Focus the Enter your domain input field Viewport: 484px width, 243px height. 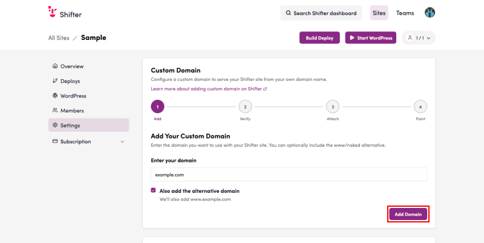click(x=289, y=175)
